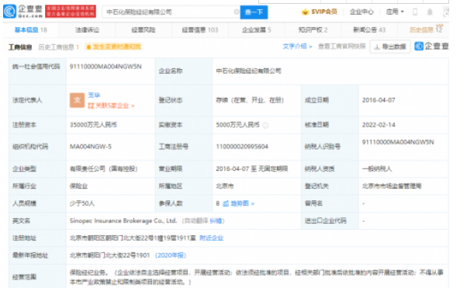
Task: Click the download icon in 导出数据
Action: (377, 47)
